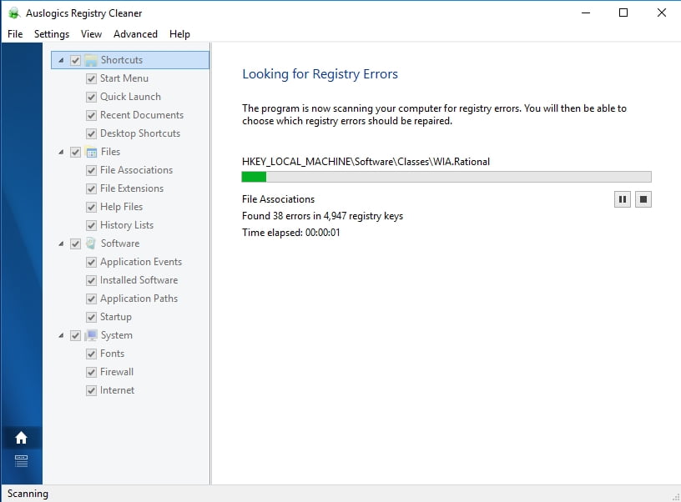Select the Internet tree label
Viewport: 681px width, 502px height.
(118, 390)
